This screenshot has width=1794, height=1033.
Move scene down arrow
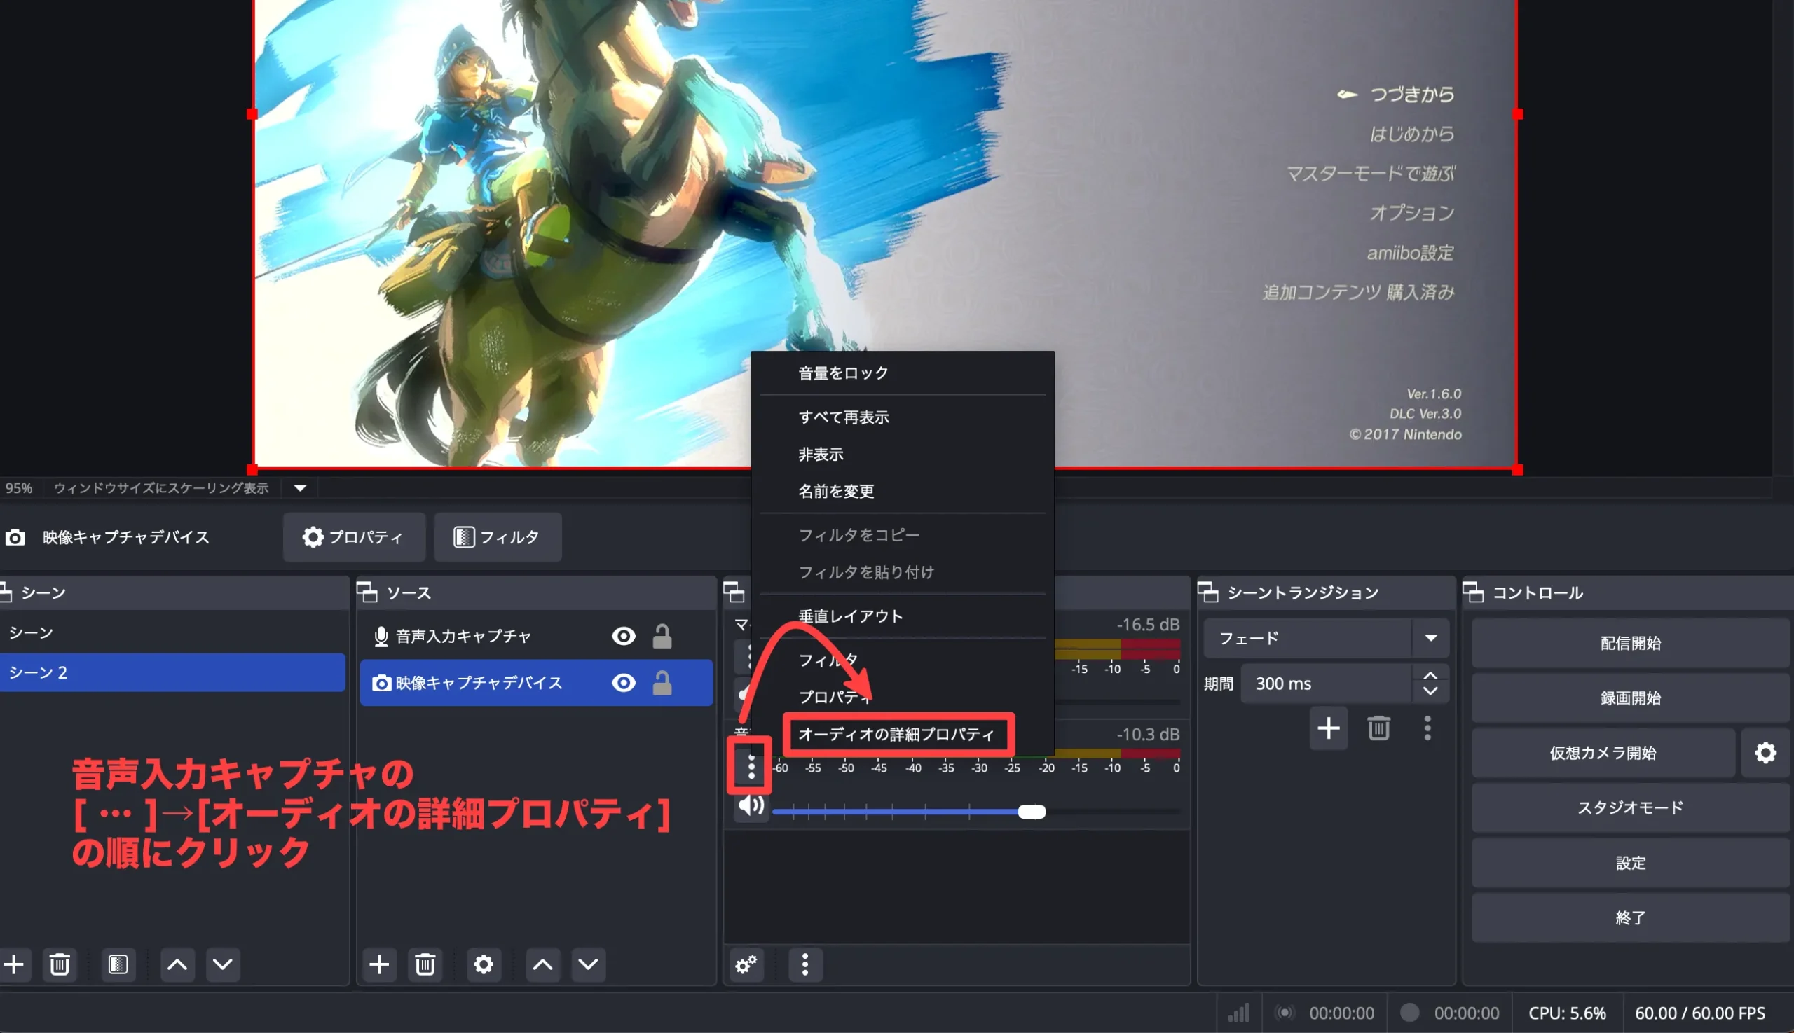[223, 964]
